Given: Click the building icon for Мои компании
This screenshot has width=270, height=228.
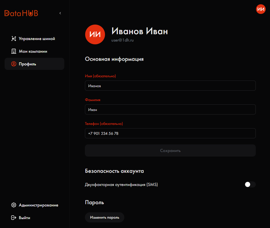Looking at the screenshot, I should [14, 51].
